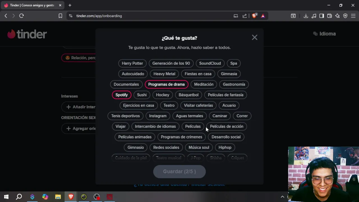Select the Sushi interest

click(x=142, y=95)
